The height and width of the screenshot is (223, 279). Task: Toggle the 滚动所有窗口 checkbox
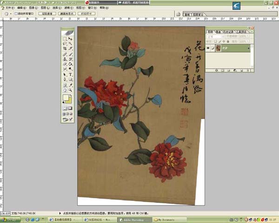tap(16, 13)
